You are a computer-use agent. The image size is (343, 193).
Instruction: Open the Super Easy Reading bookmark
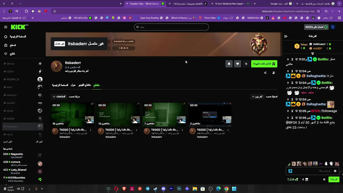pyautogui.click(x=151, y=18)
